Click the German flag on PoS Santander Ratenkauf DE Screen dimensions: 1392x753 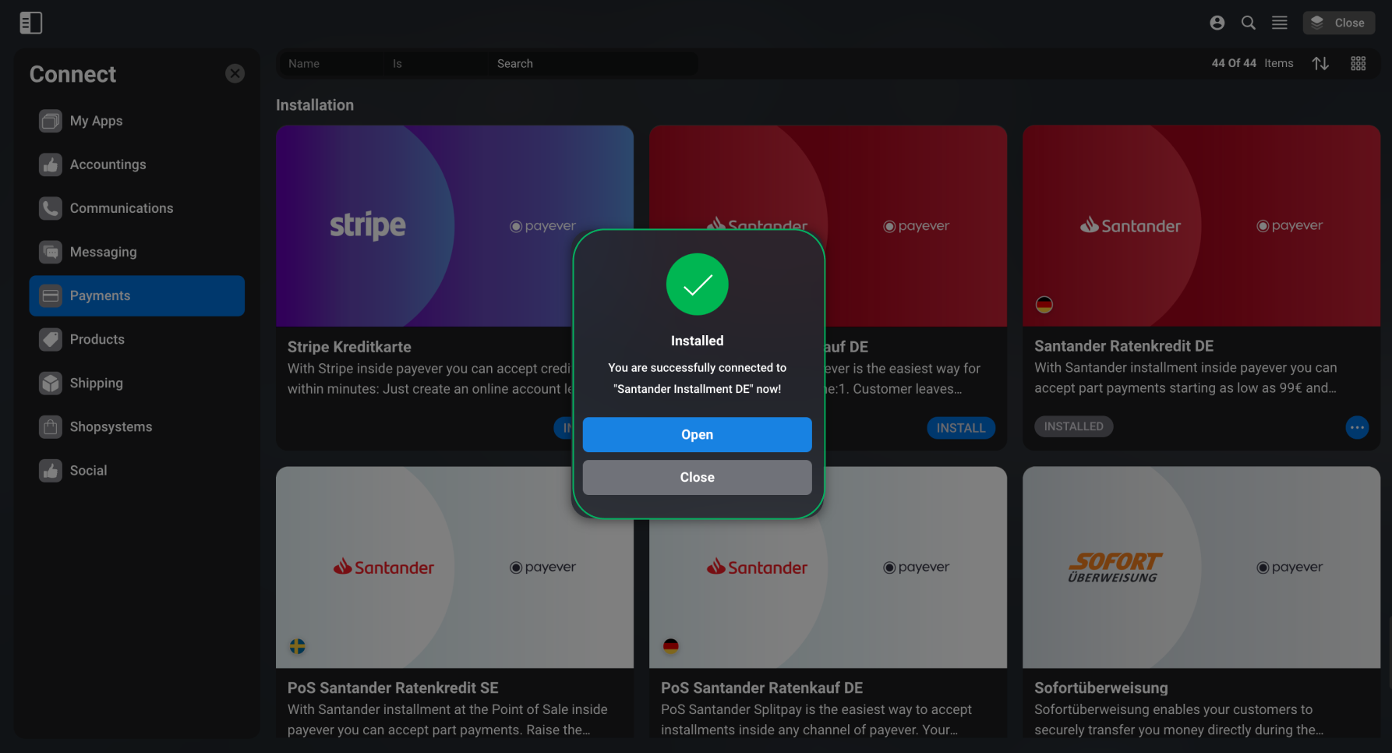click(x=671, y=645)
